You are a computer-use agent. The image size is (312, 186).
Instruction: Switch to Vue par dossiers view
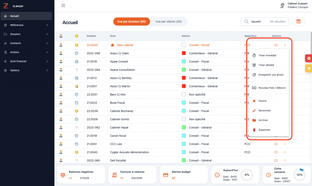click(x=132, y=22)
